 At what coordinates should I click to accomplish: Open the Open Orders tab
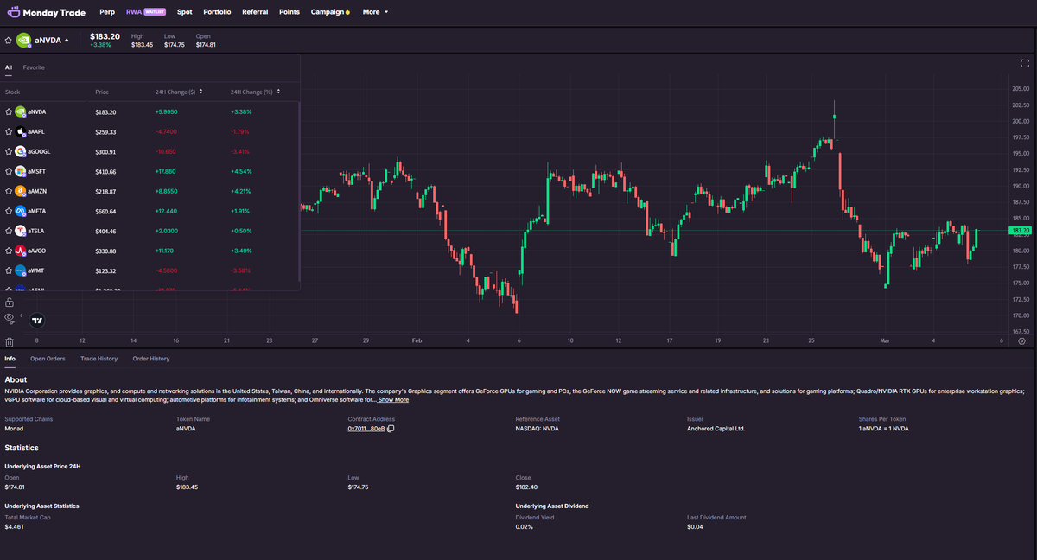(x=48, y=359)
